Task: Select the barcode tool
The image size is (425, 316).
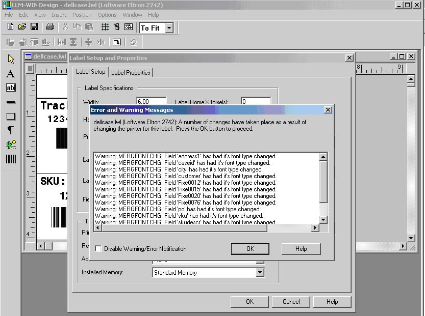Action: pos(11,159)
